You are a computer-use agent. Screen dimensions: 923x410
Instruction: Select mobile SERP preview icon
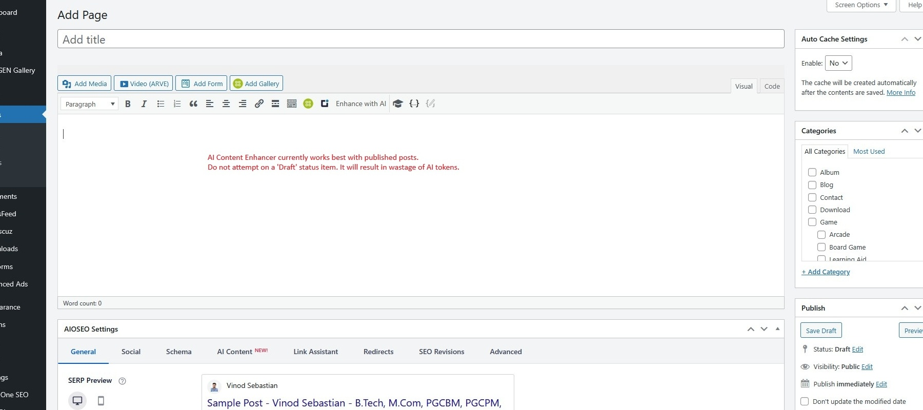101,401
